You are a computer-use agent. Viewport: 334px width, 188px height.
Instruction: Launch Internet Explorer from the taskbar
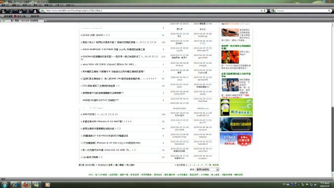tap(15, 184)
